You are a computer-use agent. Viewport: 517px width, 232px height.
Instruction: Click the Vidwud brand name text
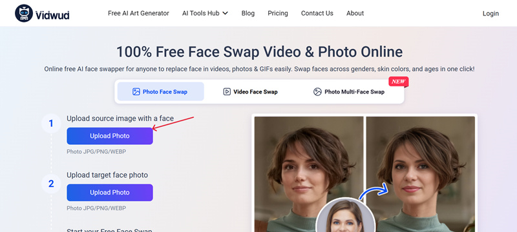tap(52, 15)
